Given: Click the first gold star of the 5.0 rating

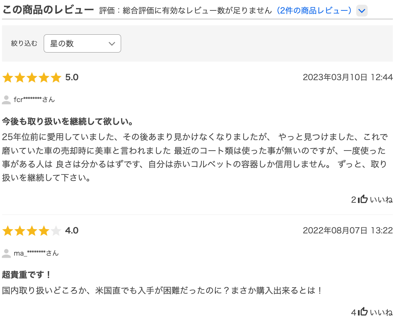Looking at the screenshot, I should tap(8, 77).
